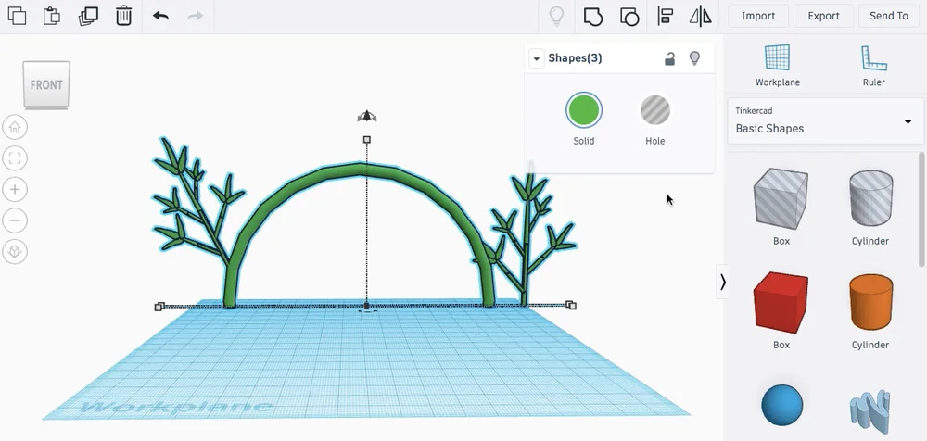Open the Send To menu

tap(889, 16)
